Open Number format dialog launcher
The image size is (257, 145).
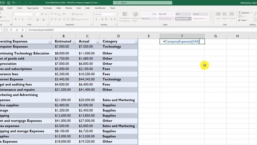pyautogui.click(x=116, y=25)
